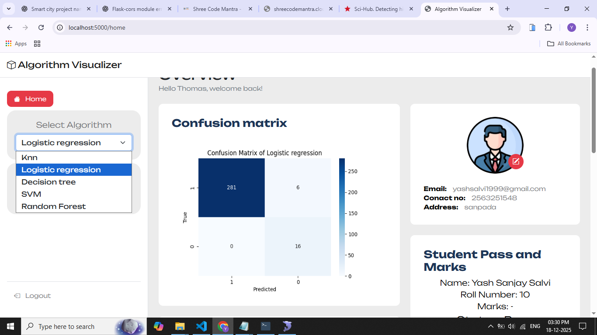
Task: Click the red Home button
Action: tap(30, 99)
